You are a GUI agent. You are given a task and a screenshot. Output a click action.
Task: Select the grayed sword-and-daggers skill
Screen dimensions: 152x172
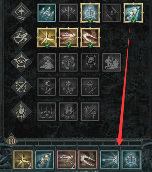pos(68,13)
